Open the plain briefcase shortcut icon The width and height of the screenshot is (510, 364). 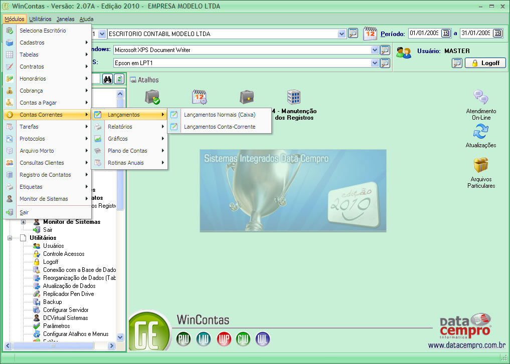click(x=247, y=97)
